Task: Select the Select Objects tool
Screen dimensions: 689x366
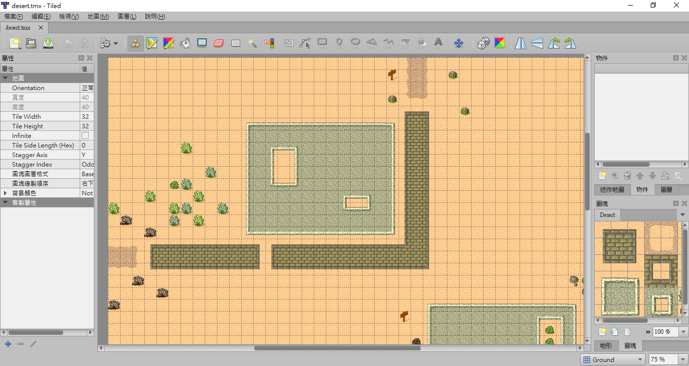Action: coord(289,43)
